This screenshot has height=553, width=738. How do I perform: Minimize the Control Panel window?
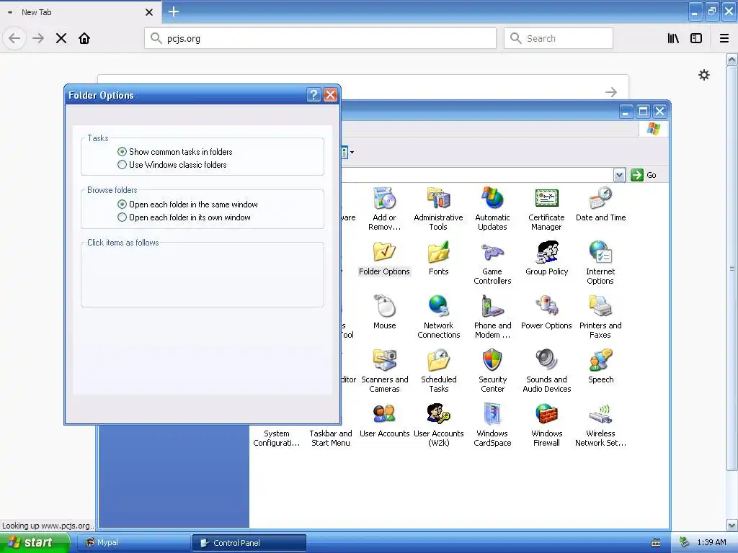coord(626,112)
